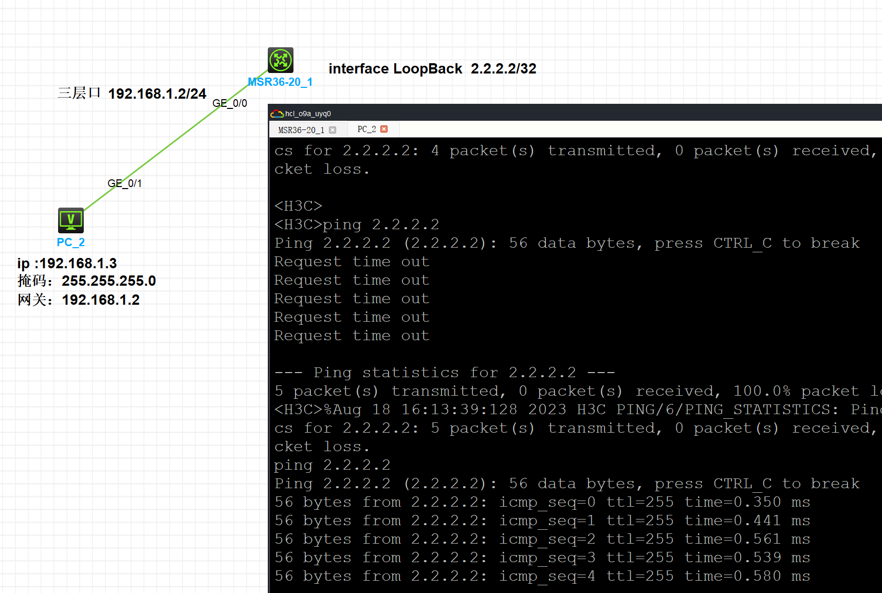Close the PC_2 terminal tab
The height and width of the screenshot is (593, 882).
tap(384, 129)
